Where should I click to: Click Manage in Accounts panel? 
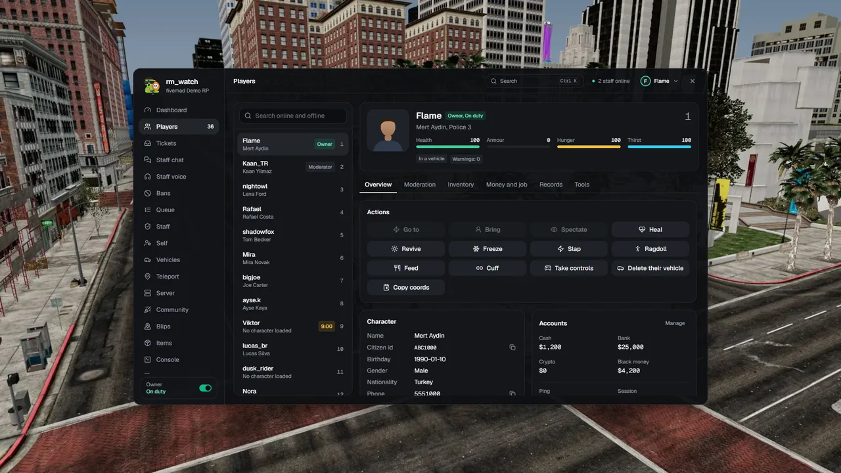pos(675,323)
